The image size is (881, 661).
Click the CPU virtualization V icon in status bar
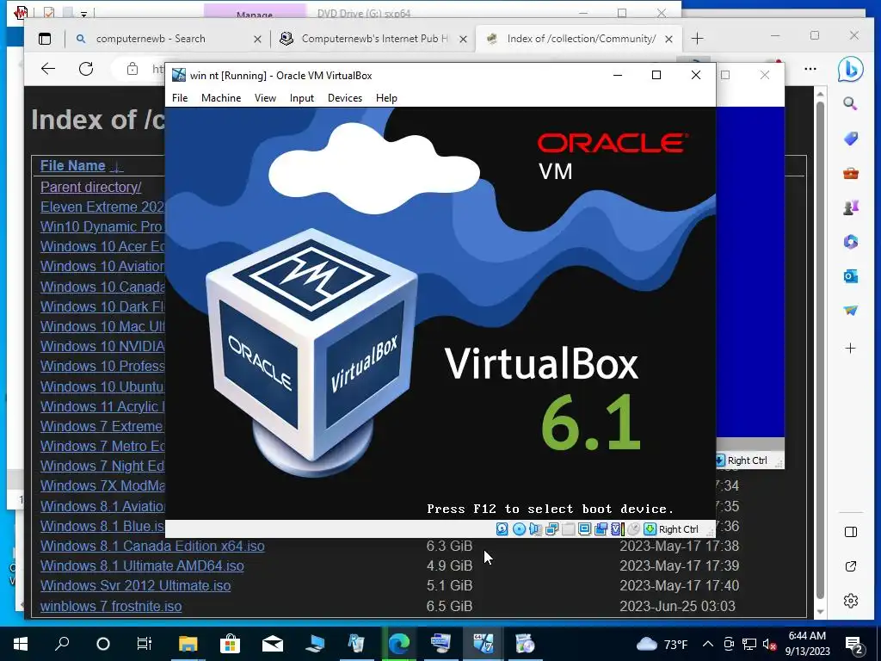point(617,529)
